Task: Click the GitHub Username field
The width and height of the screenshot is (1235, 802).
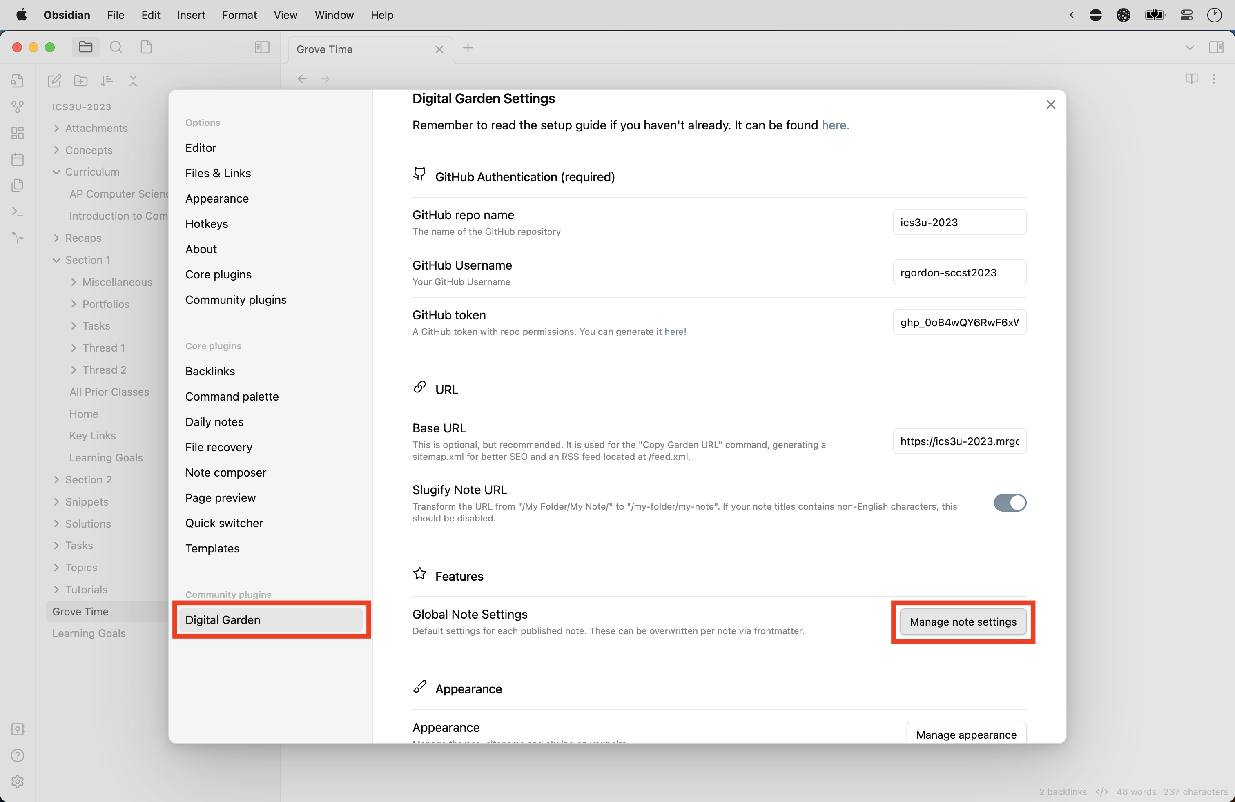Action: (959, 272)
